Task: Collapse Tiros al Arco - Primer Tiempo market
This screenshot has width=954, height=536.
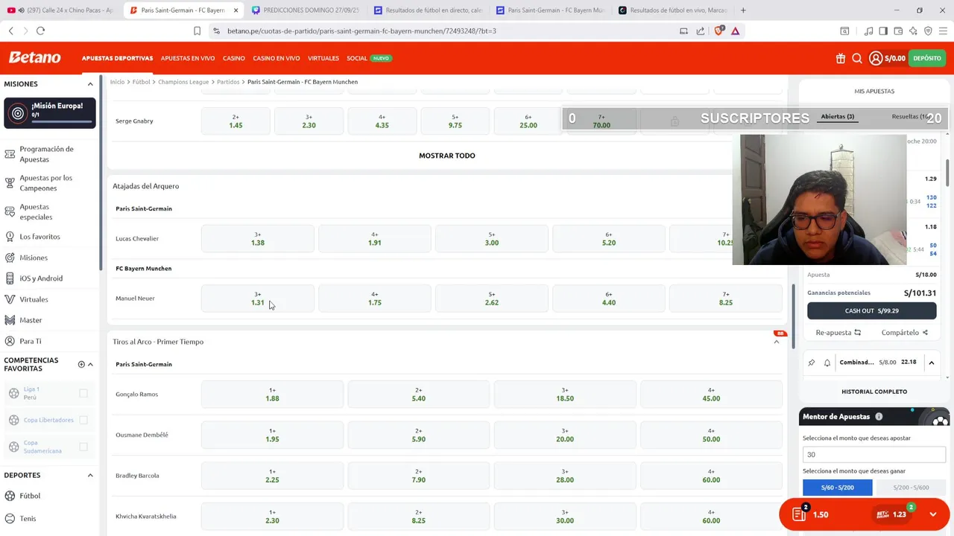Action: click(x=777, y=342)
